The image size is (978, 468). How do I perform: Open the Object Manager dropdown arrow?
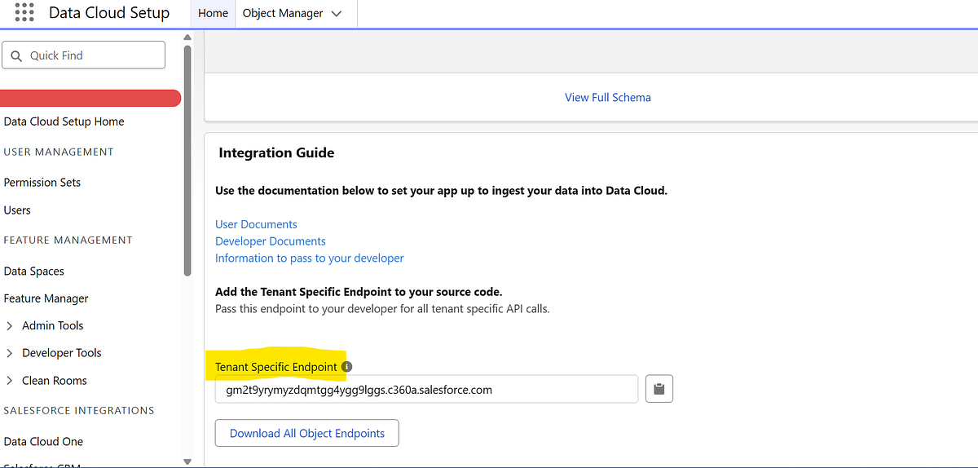[x=337, y=14]
